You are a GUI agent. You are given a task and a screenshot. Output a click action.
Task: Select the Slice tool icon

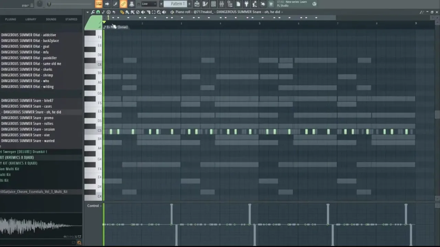point(148,12)
